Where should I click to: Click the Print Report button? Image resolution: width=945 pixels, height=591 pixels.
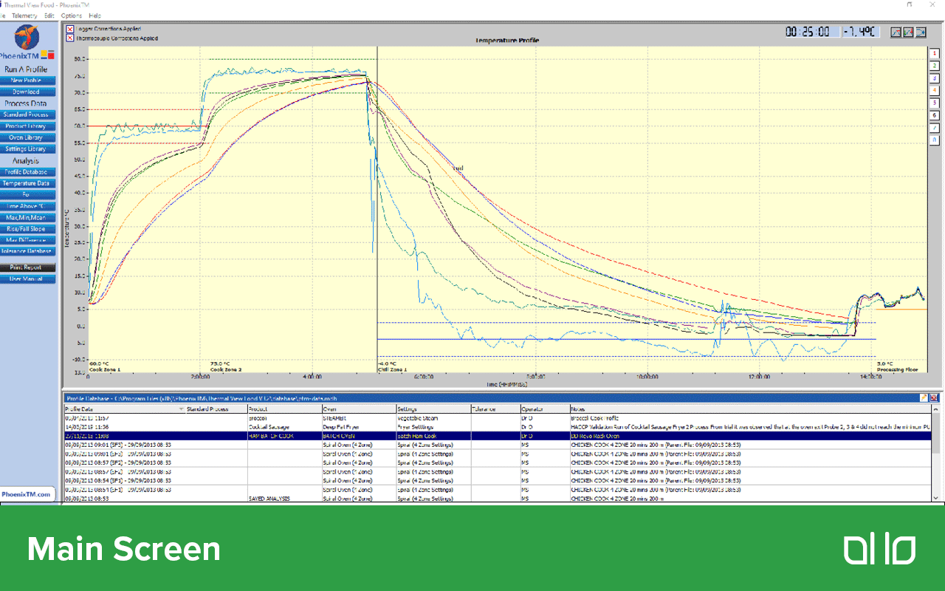[29, 267]
